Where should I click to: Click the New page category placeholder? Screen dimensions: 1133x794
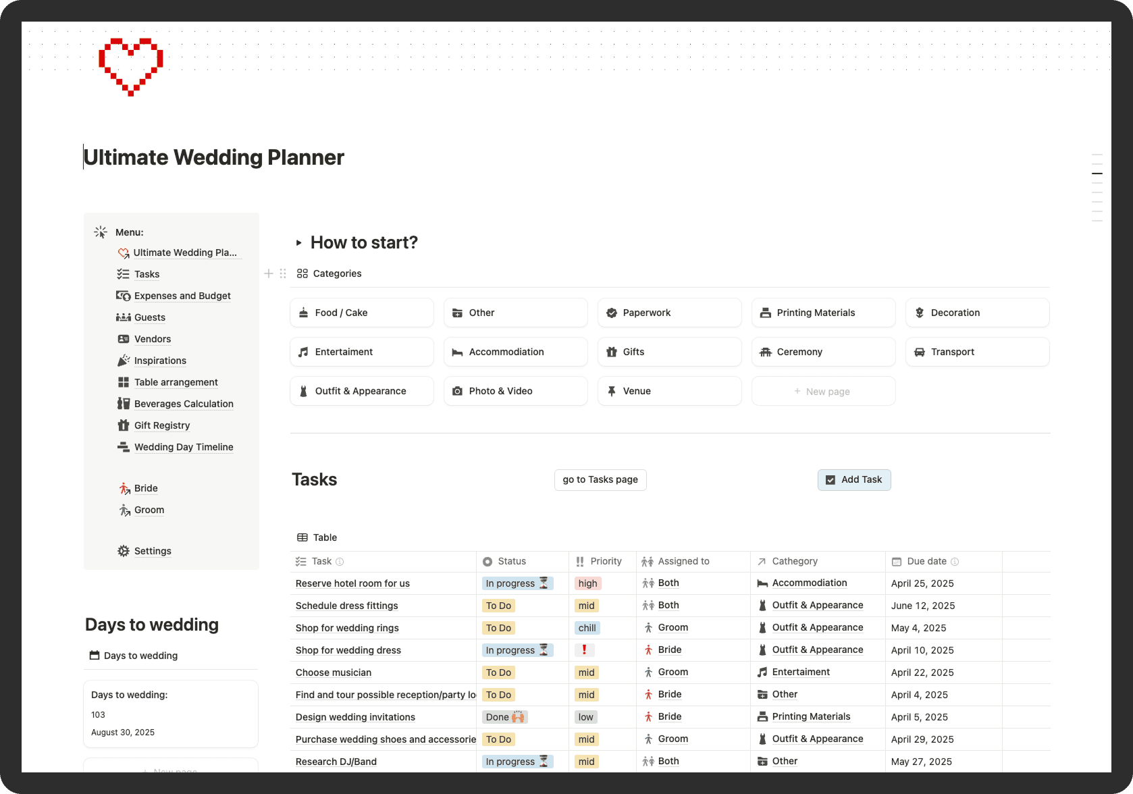(x=822, y=391)
